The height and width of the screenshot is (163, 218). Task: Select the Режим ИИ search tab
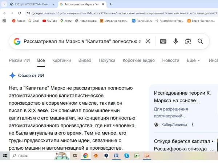19,60
